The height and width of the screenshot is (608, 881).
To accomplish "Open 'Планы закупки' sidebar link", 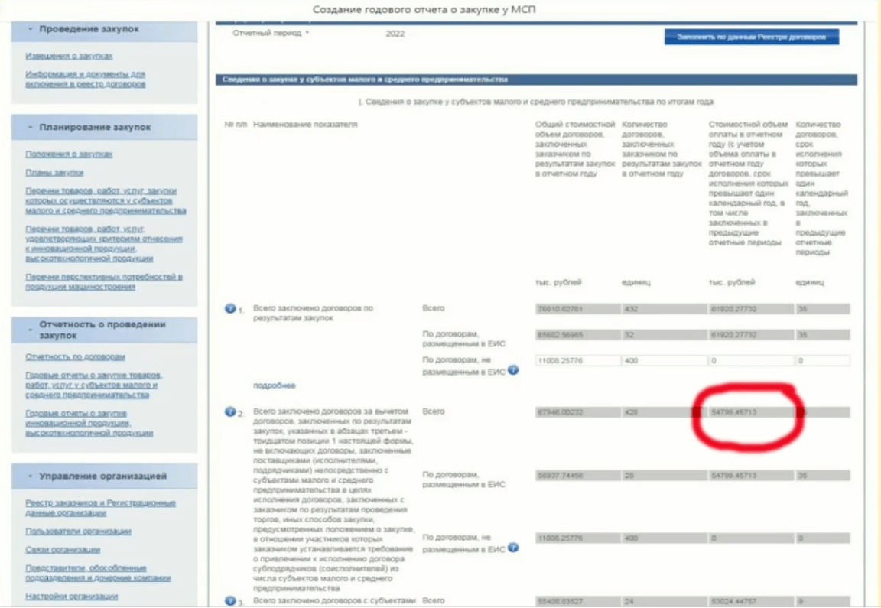I will (54, 173).
